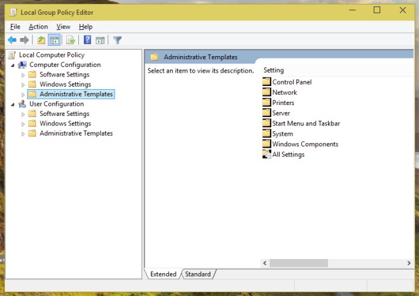Select the Windows Components folder
This screenshot has height=296, width=419.
tap(305, 144)
